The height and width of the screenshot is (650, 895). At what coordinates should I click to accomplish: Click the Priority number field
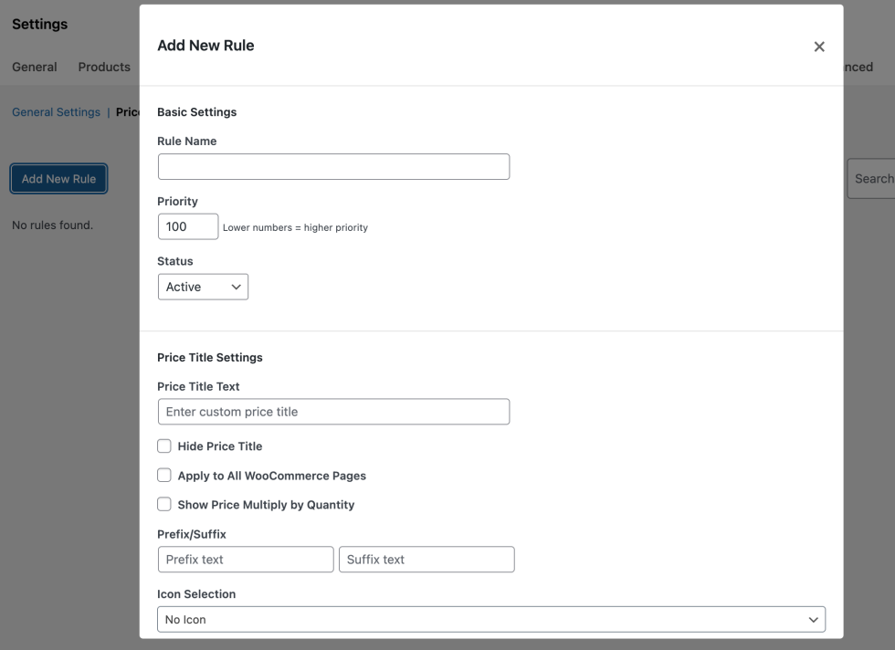[x=188, y=226]
